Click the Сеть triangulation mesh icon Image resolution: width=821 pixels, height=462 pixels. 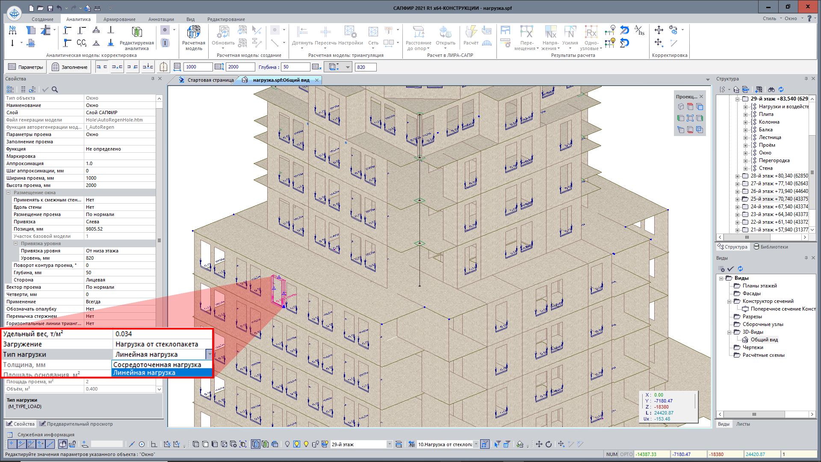point(373,33)
